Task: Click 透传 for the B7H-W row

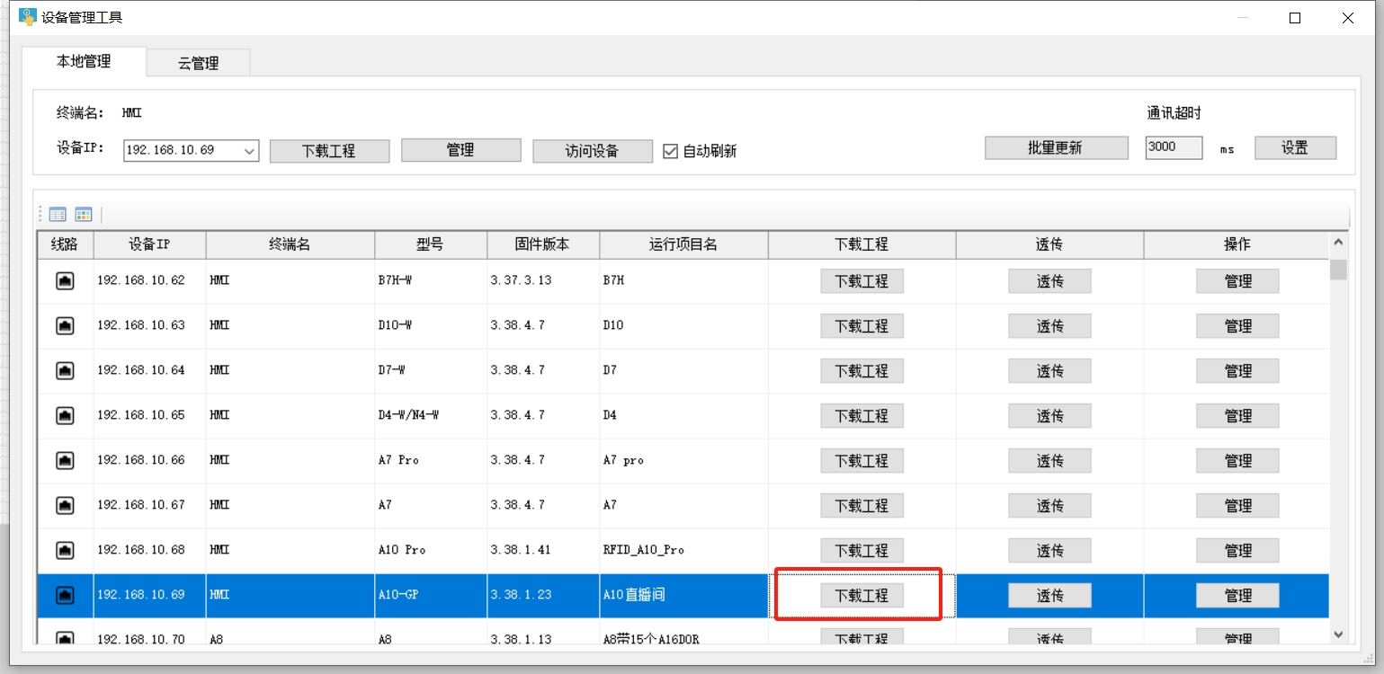Action: tap(1049, 281)
